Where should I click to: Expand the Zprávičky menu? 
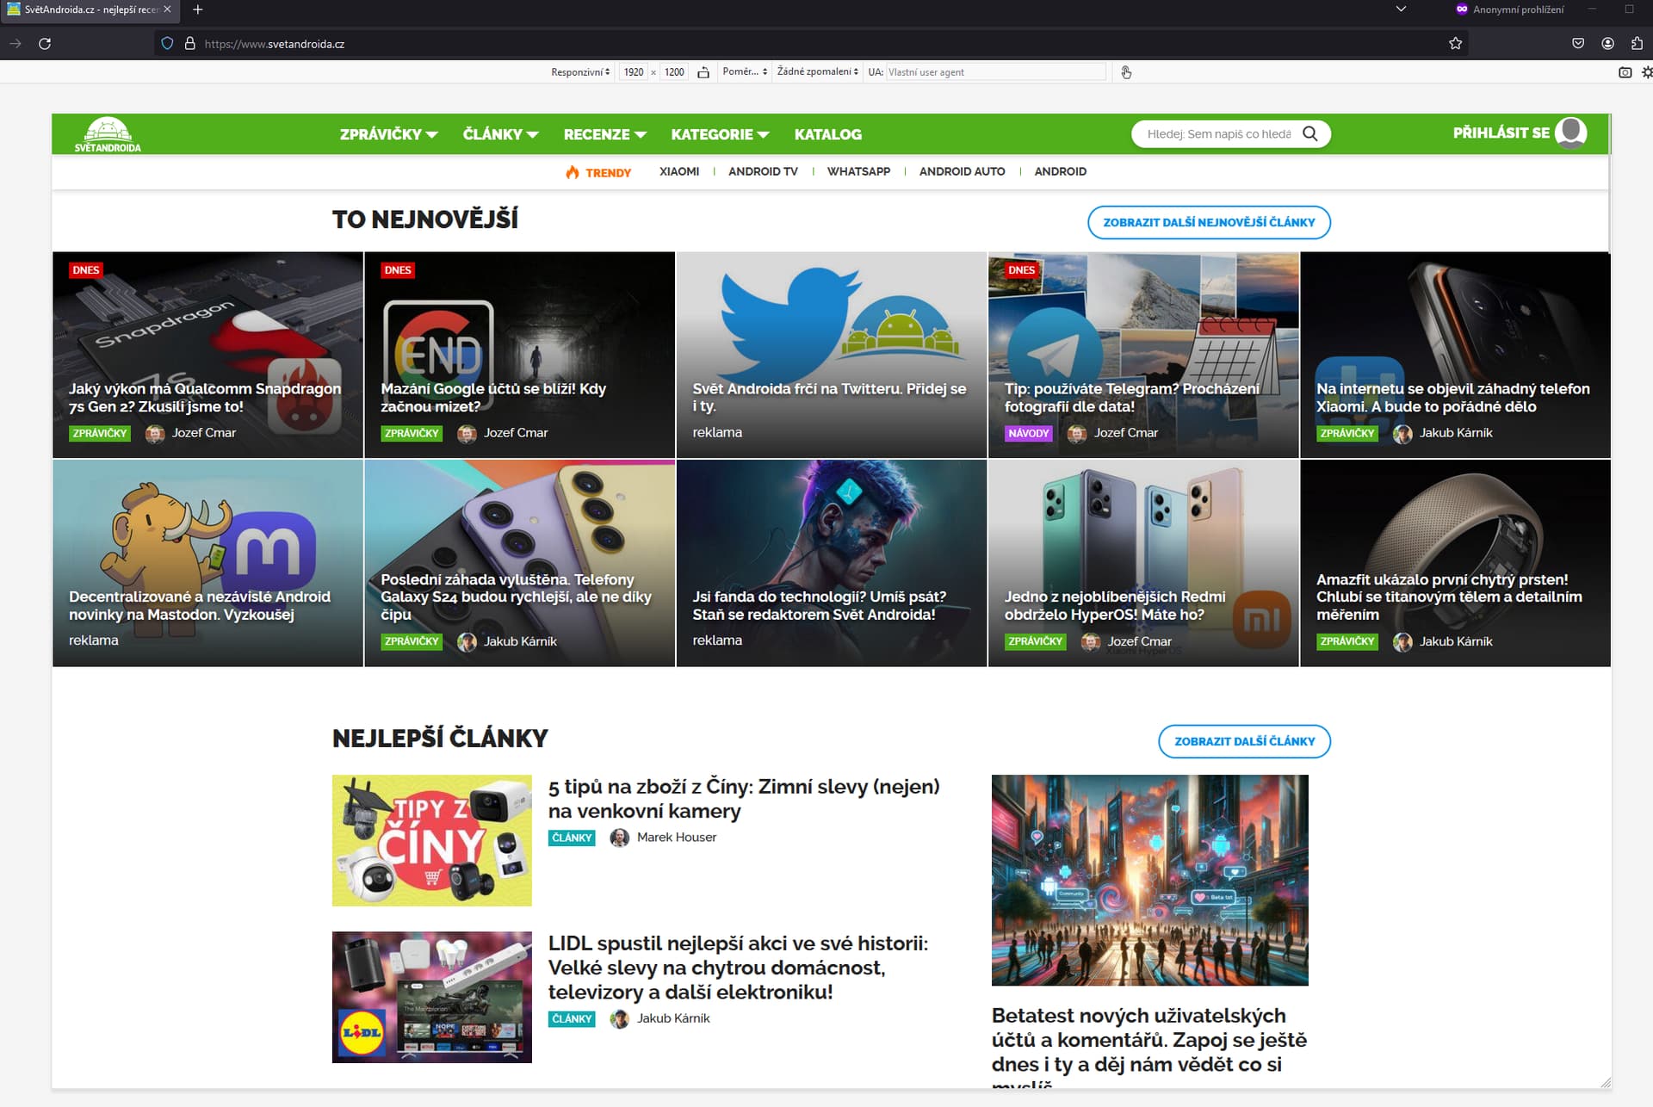[388, 134]
